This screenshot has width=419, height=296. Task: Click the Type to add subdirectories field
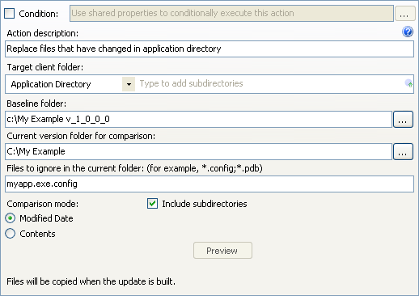(x=271, y=84)
